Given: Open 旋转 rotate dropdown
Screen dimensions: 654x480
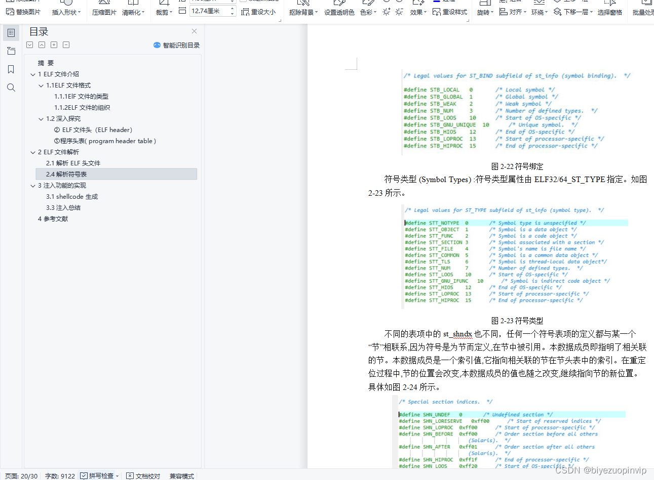Looking at the screenshot, I should coord(486,12).
